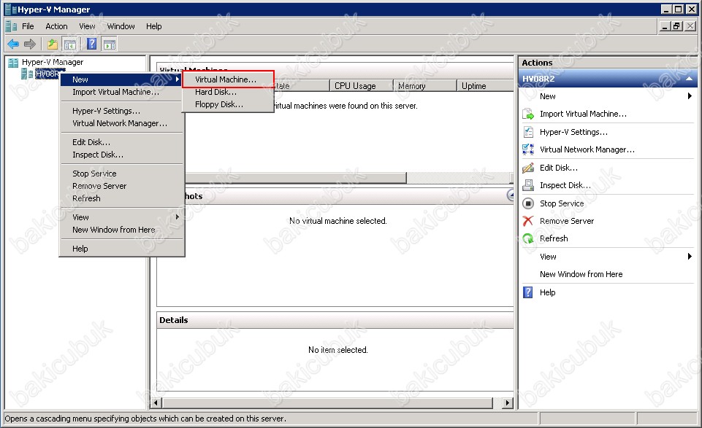This screenshot has width=702, height=428.
Task: Restore the inner MMC child window
Action: coord(677,26)
